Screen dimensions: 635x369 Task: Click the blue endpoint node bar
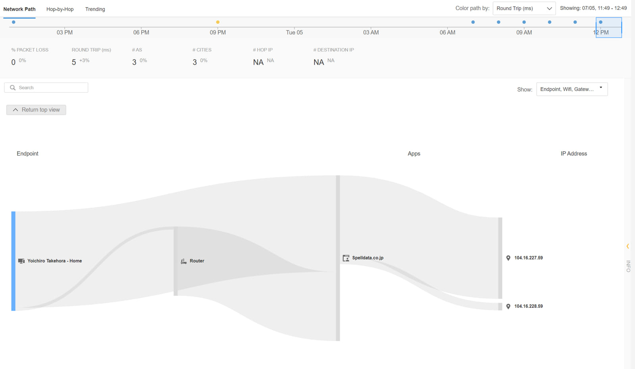click(13, 261)
